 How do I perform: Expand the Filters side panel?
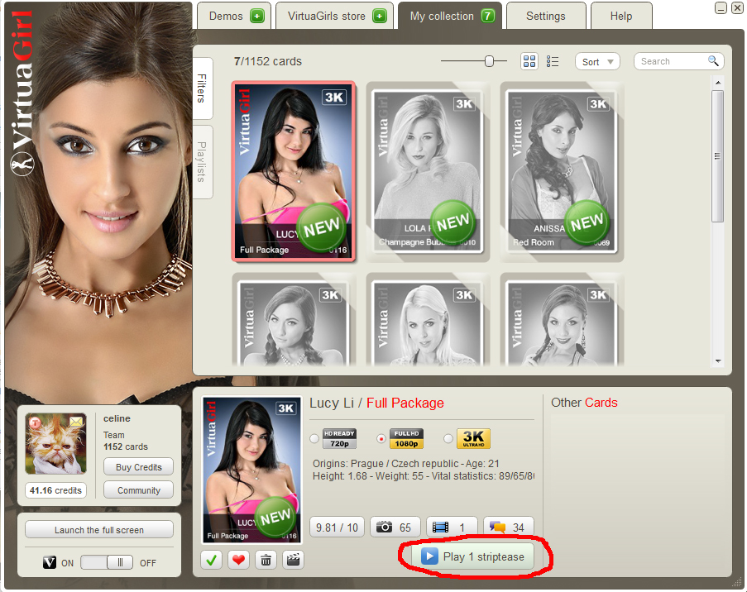(202, 88)
